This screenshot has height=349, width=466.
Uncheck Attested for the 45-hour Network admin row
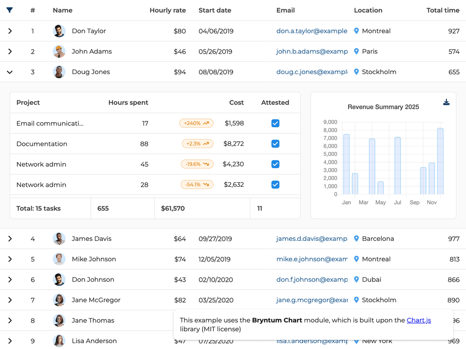[x=275, y=164]
